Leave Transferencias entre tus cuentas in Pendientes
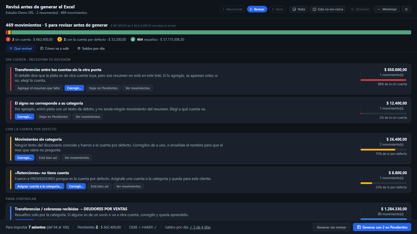This screenshot has width=417, height=234. tap(103, 88)
